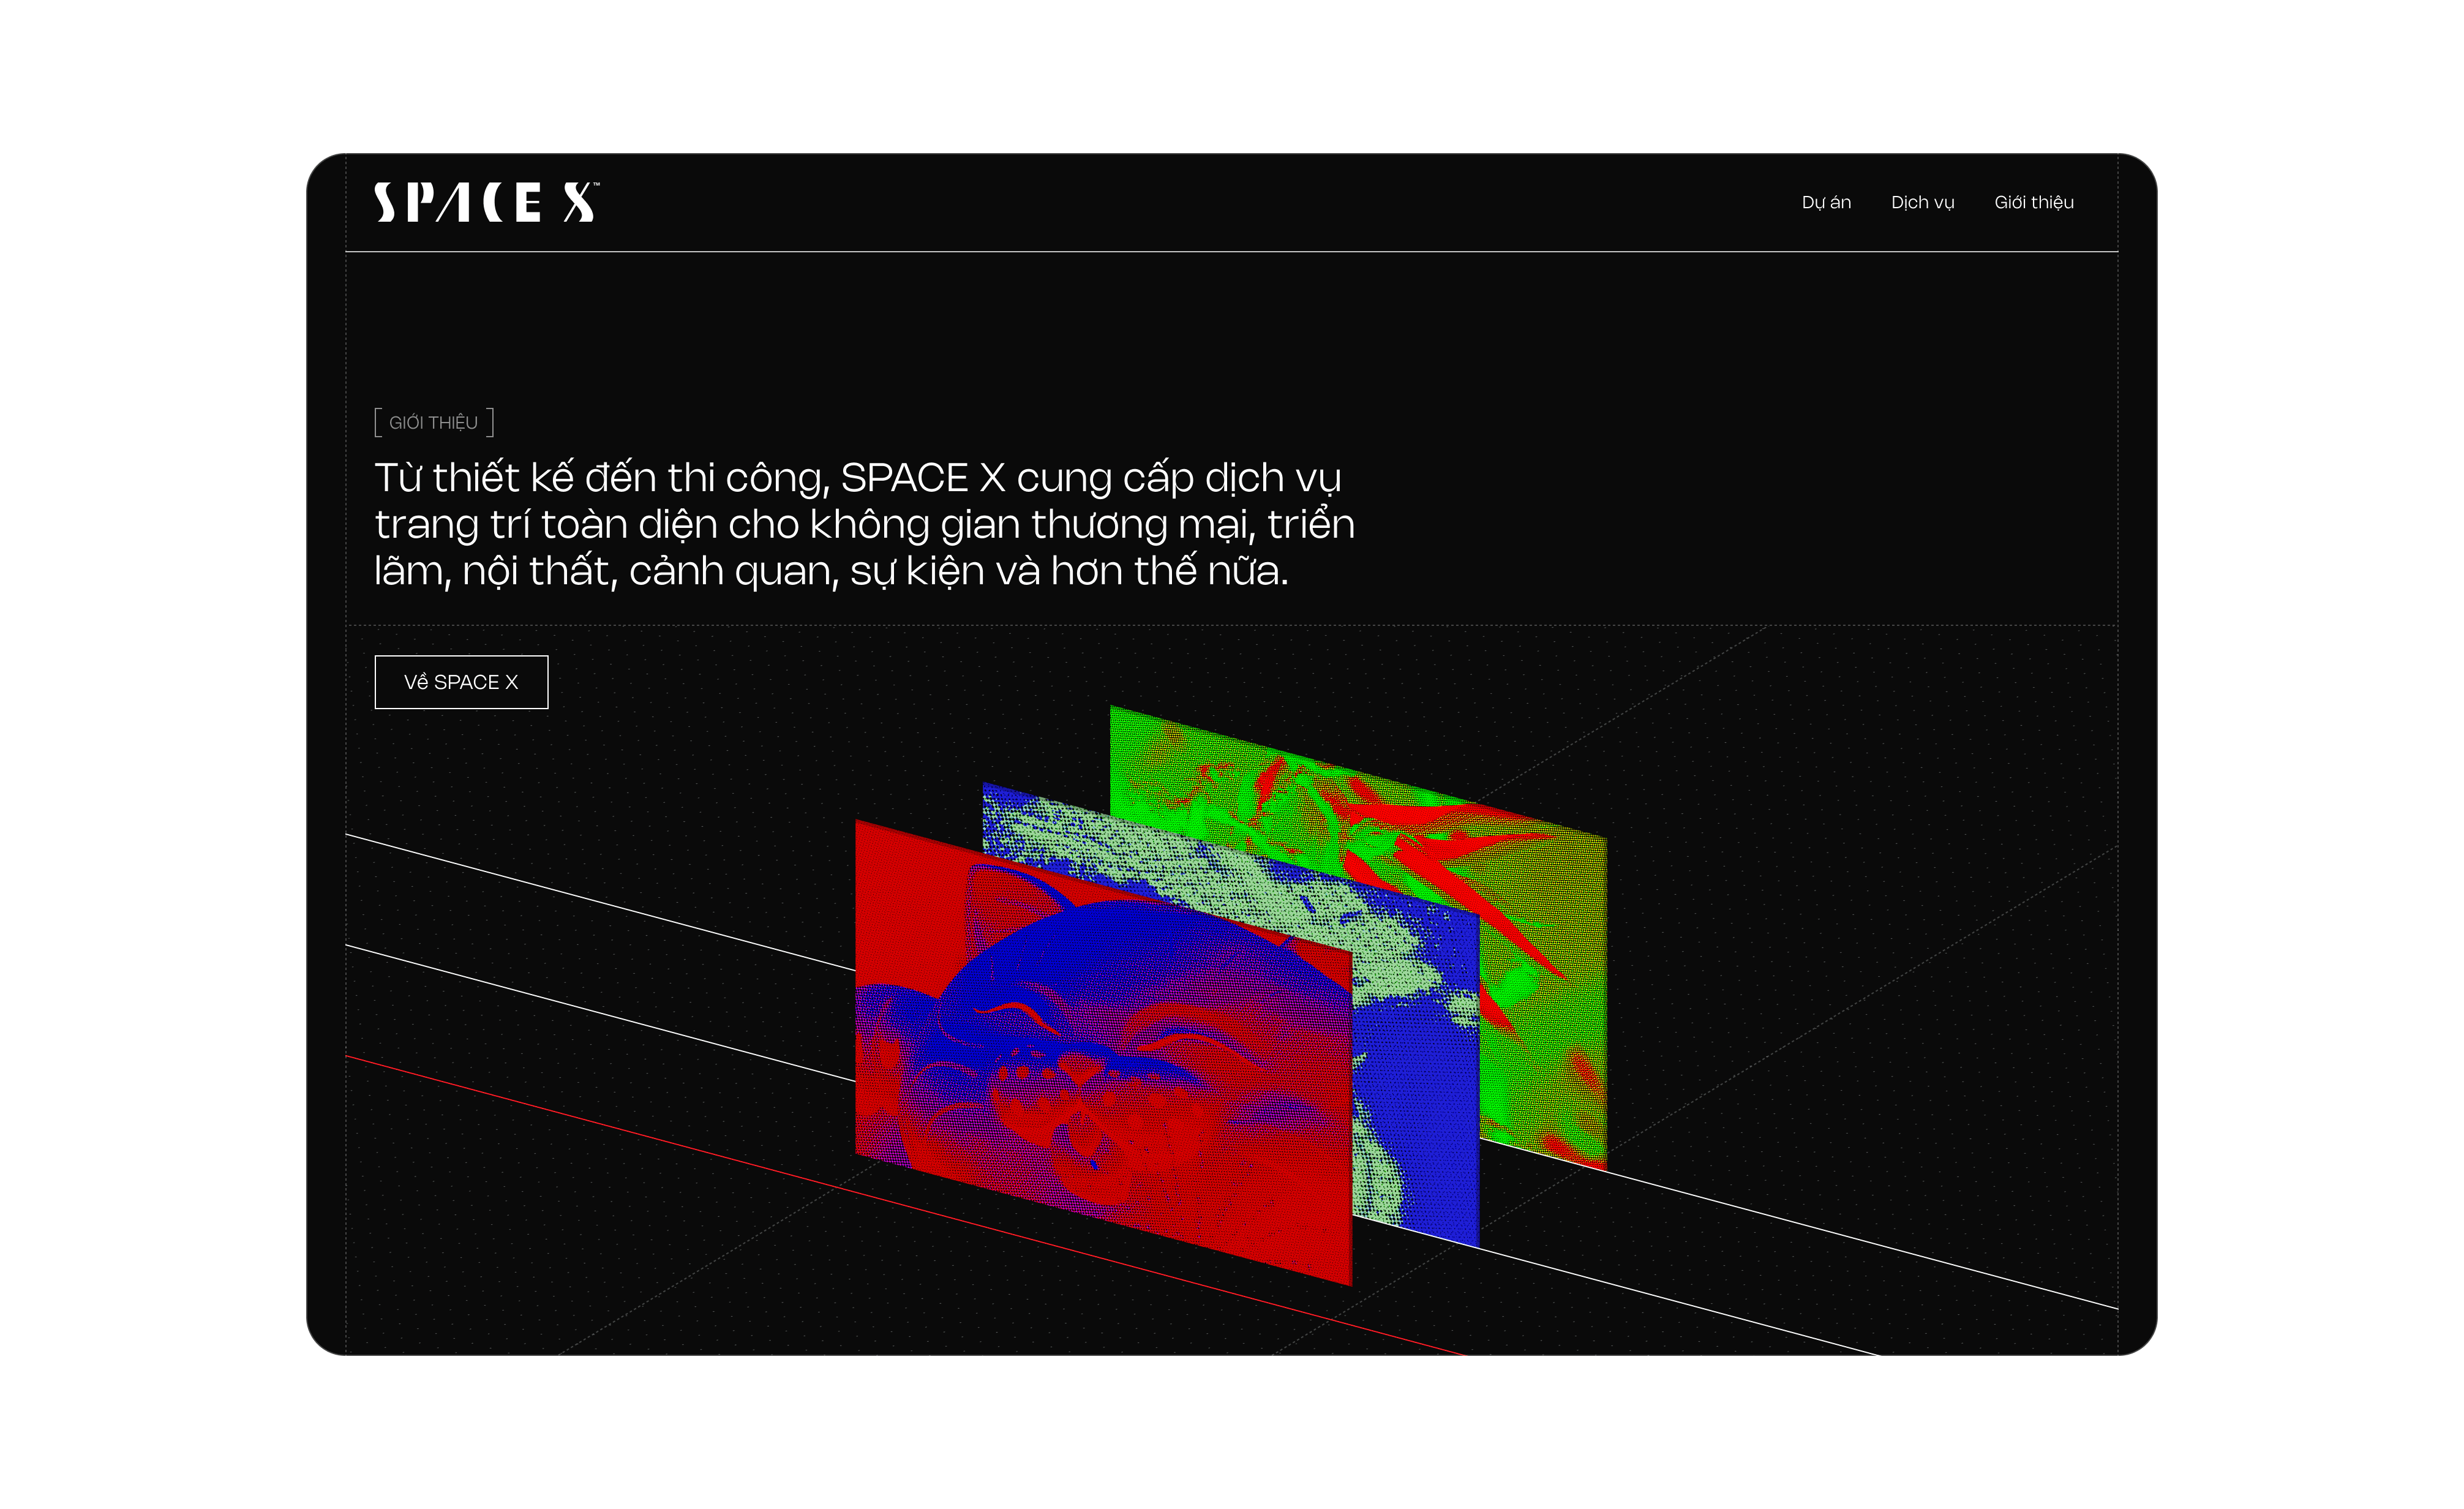Click the letter S of the logo
Image resolution: width=2464 pixels, height=1509 pixels.
(385, 202)
